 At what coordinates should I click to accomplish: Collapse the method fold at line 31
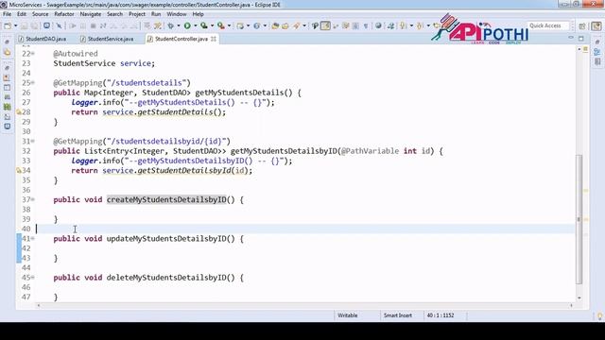click(x=33, y=141)
